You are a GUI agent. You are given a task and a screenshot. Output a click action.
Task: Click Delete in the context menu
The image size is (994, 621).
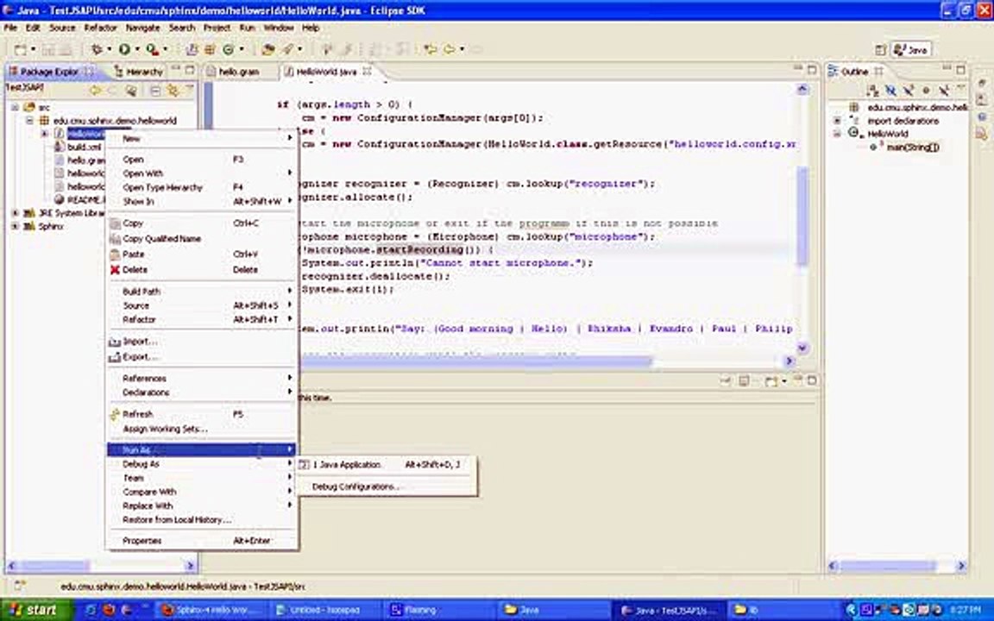pyautogui.click(x=201, y=270)
